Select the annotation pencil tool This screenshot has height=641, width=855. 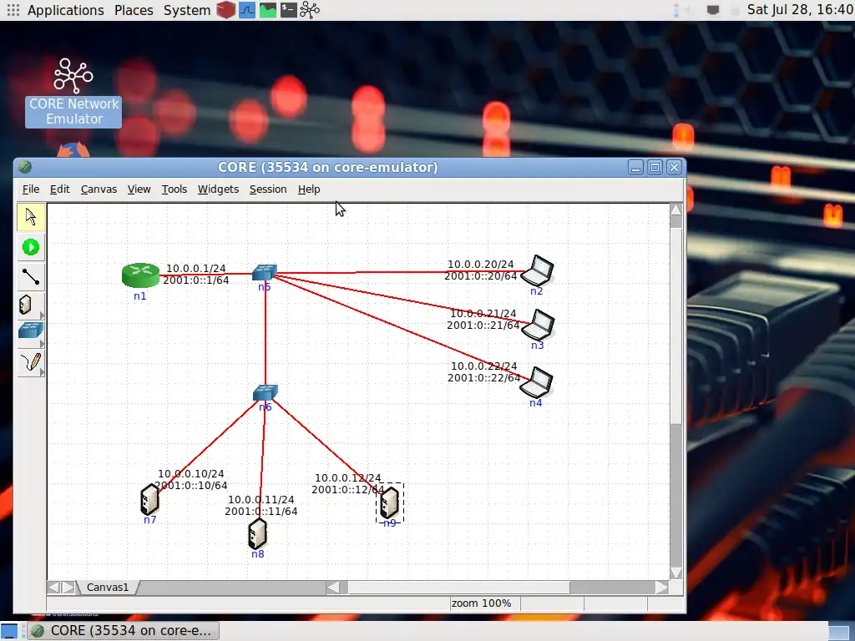[31, 361]
